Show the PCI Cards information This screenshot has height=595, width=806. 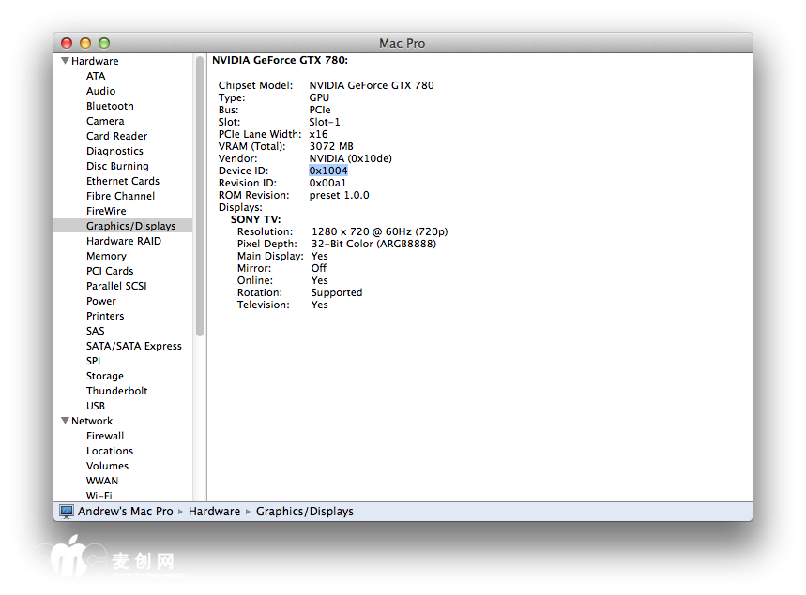pos(110,271)
